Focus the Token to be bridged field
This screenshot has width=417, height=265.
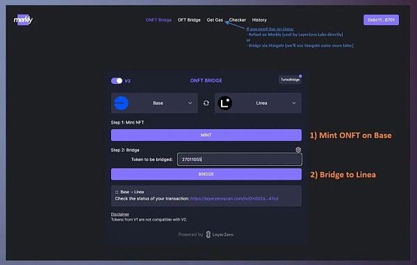point(240,160)
